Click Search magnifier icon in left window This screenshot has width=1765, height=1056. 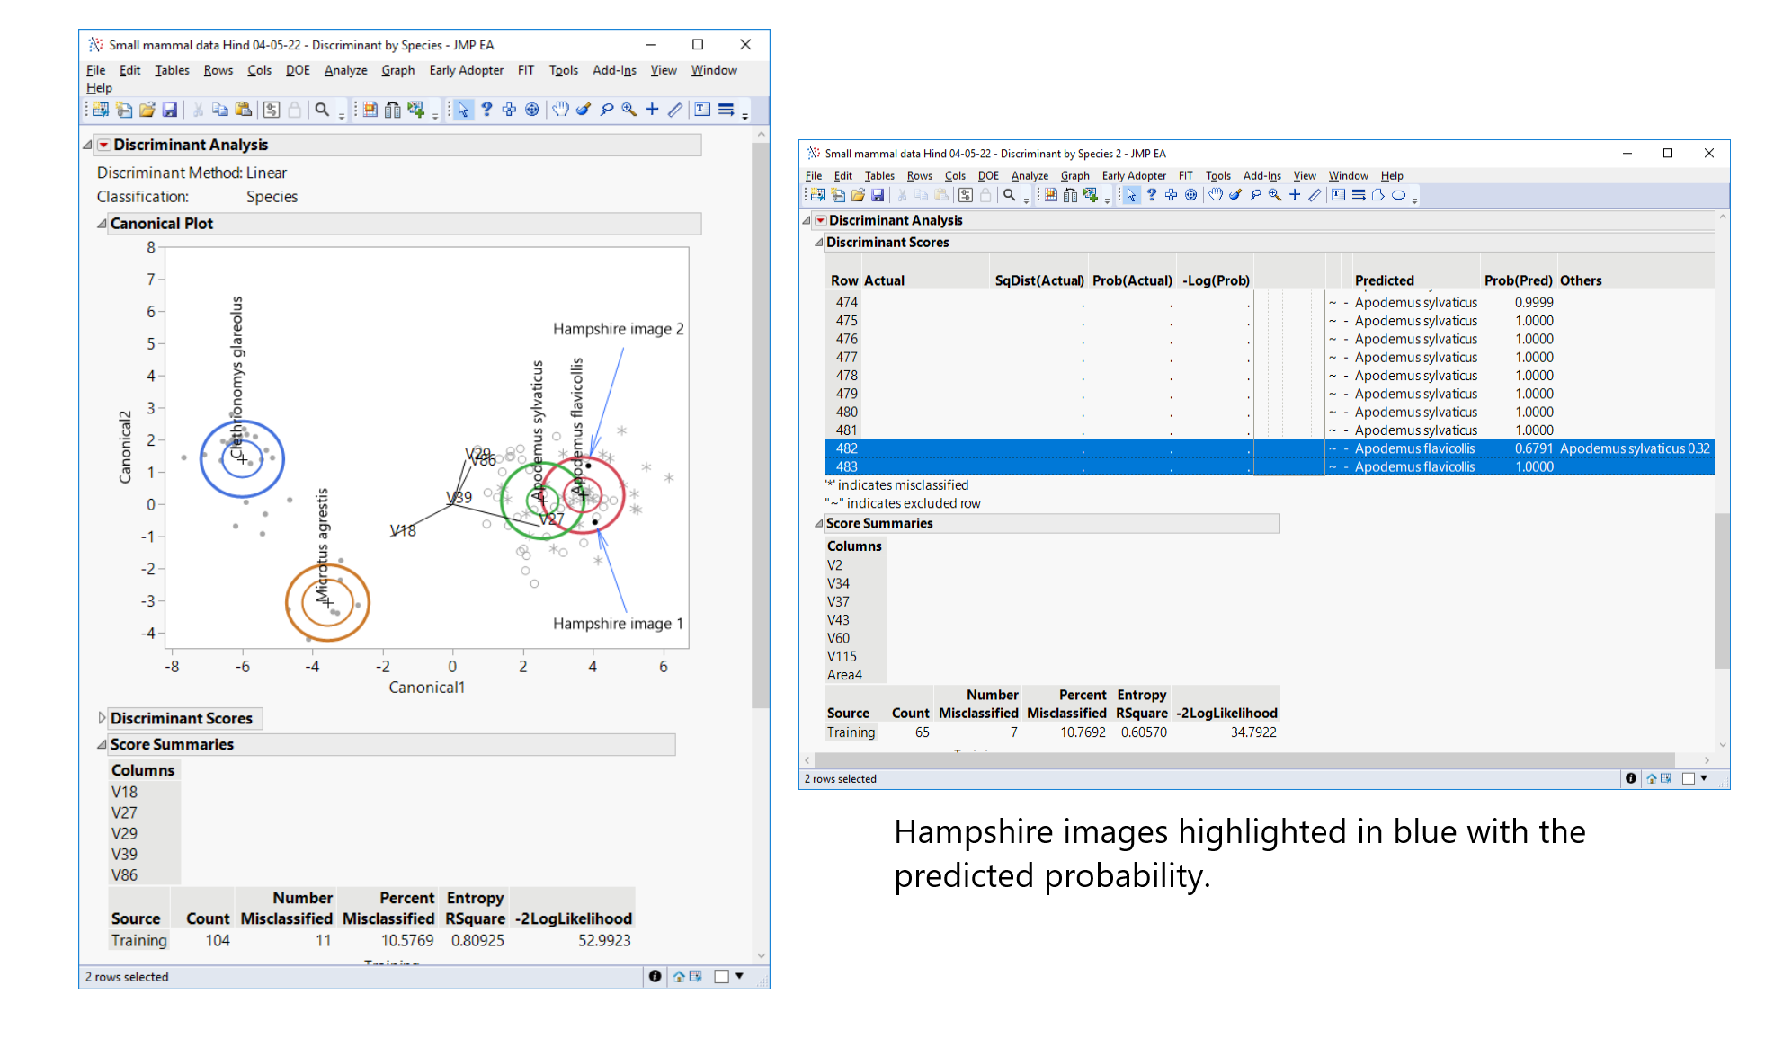pyautogui.click(x=321, y=110)
